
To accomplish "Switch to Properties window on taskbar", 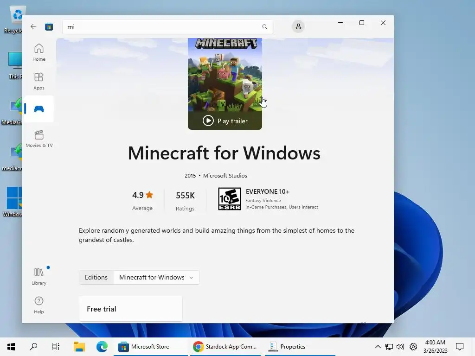I will coord(300,347).
